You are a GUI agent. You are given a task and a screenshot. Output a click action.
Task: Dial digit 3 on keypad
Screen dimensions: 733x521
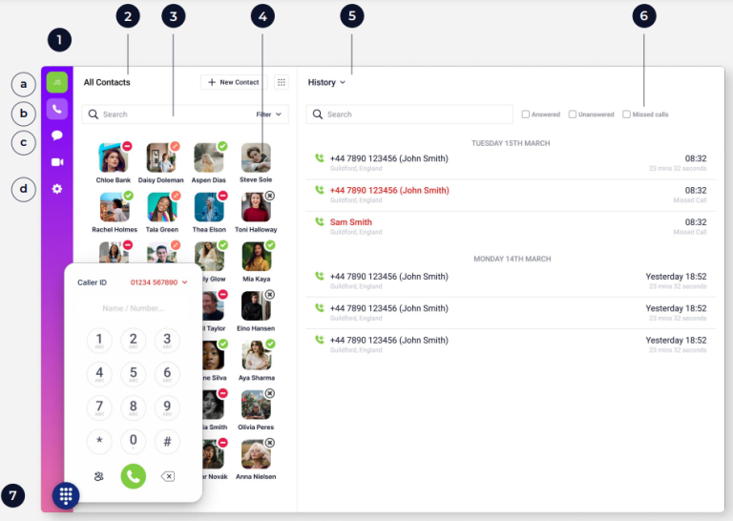click(167, 340)
